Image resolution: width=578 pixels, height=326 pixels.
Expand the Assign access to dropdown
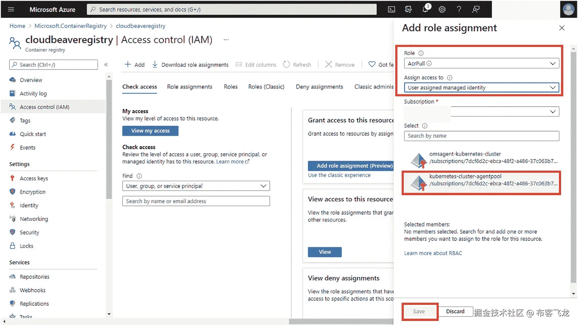[x=481, y=88]
